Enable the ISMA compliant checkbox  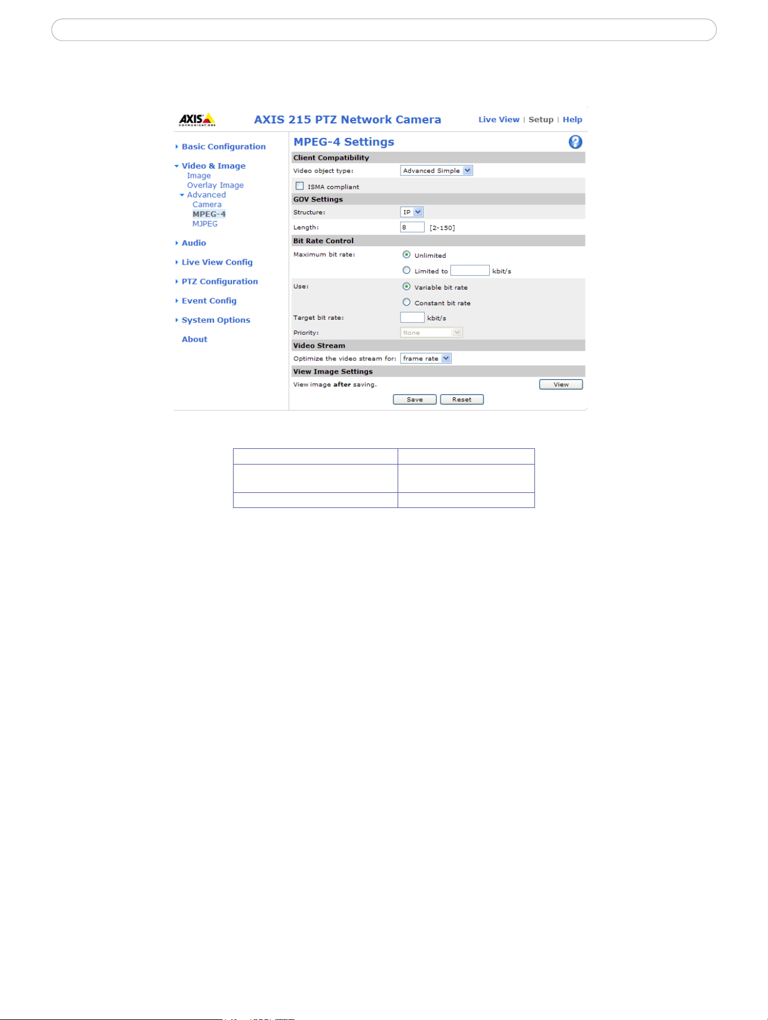coord(300,186)
